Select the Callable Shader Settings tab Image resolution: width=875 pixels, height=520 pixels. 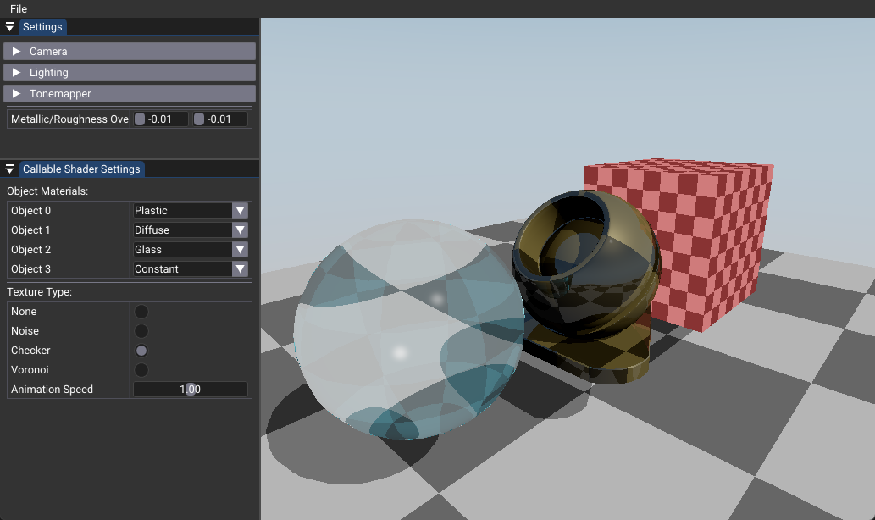[x=81, y=169]
